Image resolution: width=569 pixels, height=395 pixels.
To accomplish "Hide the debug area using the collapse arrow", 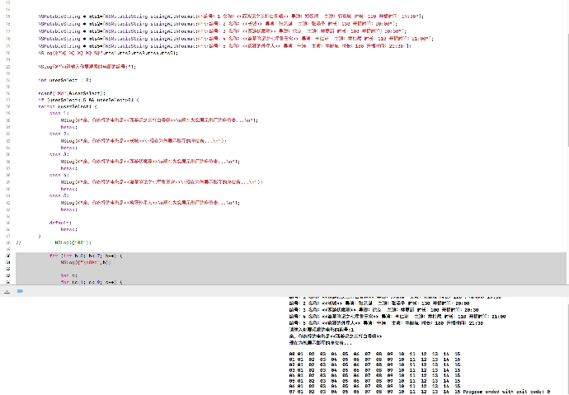I will [7, 291].
